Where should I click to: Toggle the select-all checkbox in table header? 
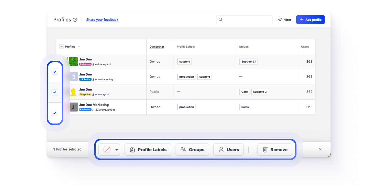point(61,47)
